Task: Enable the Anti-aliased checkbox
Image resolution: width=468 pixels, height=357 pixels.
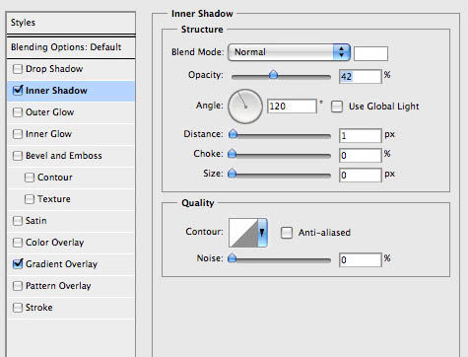Action: coord(287,233)
